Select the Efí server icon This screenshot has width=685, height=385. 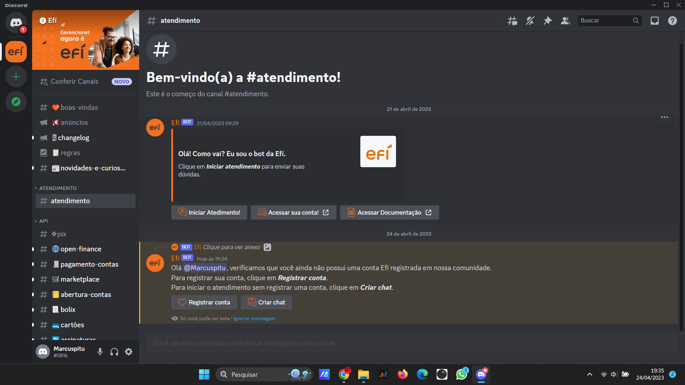pyautogui.click(x=16, y=52)
